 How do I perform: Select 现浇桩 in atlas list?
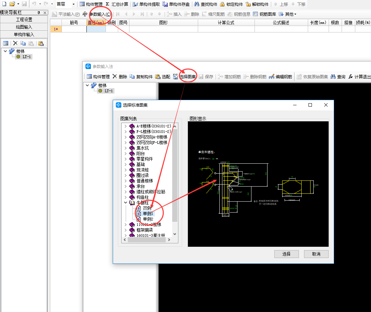tap(142, 170)
